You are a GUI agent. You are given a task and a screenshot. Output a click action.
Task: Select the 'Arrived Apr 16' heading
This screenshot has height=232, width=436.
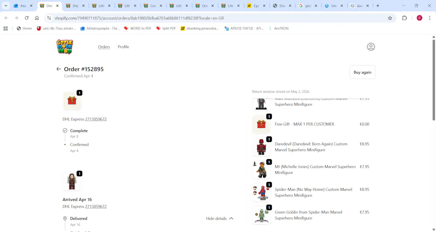click(x=77, y=200)
